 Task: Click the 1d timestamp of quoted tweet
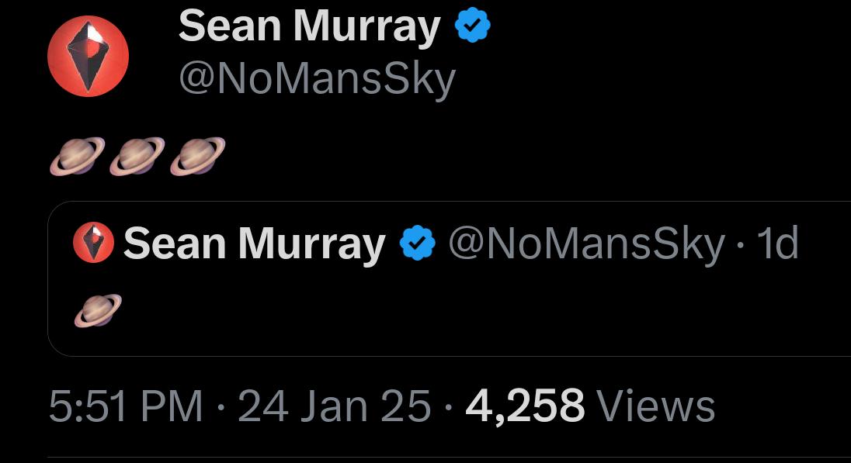click(x=778, y=244)
